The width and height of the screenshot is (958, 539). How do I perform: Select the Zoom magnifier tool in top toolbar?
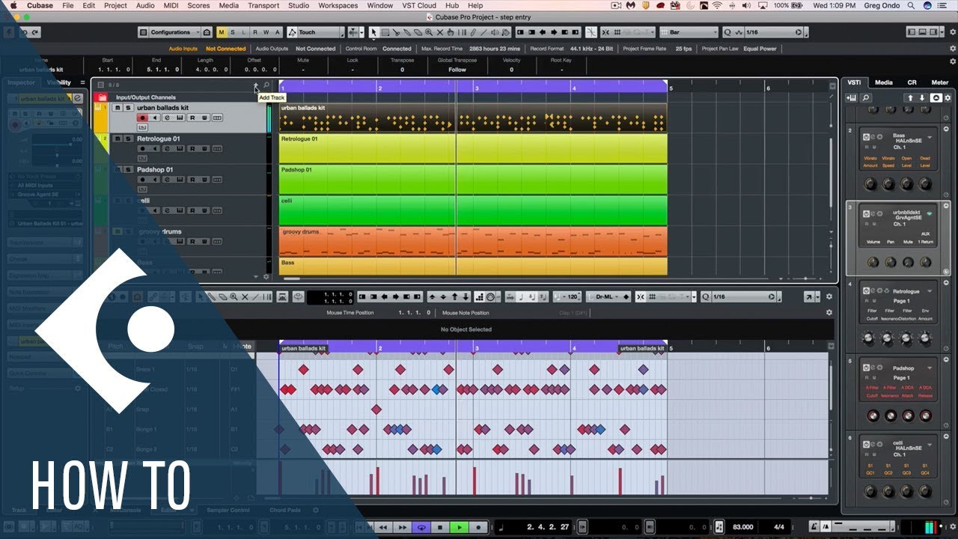click(429, 32)
